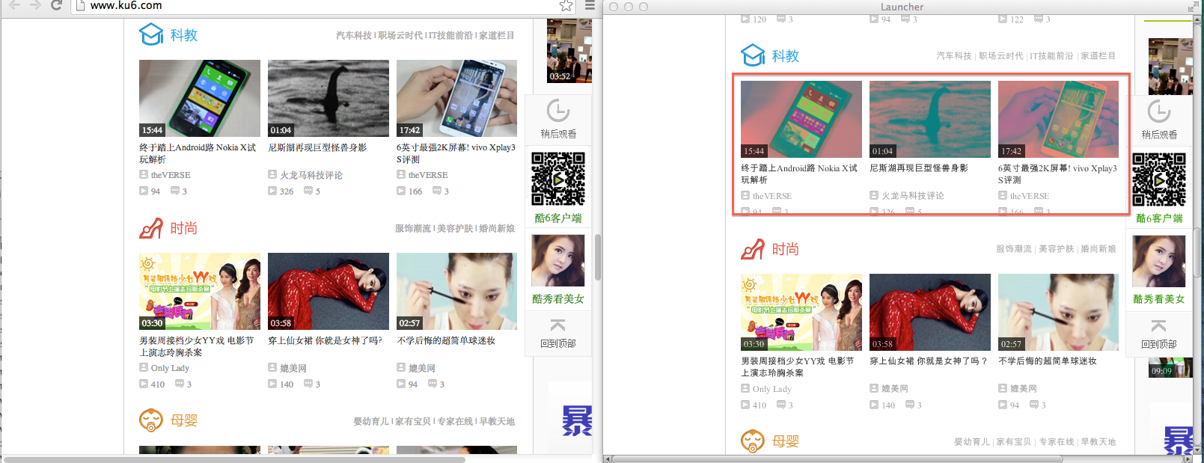1204x463 pixels.
Task: Open vivo Xplay3S thumbnail in Launcher
Action: click(1058, 119)
